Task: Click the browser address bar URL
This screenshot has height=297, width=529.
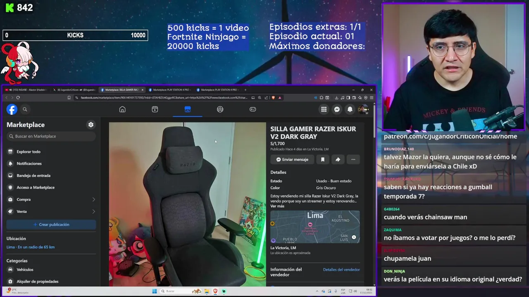Action: (x=164, y=98)
